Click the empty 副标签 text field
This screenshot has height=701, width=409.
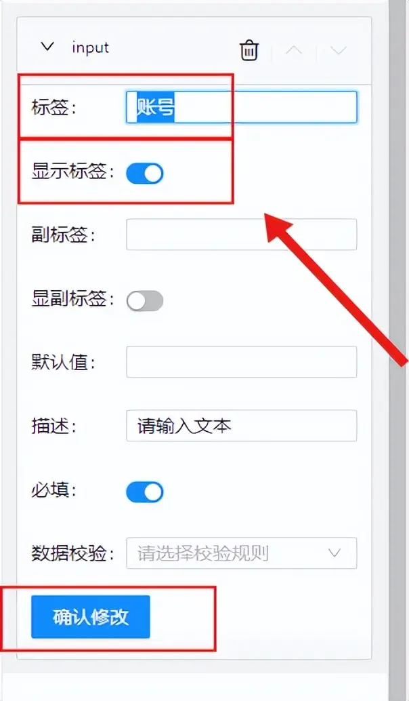(242, 235)
